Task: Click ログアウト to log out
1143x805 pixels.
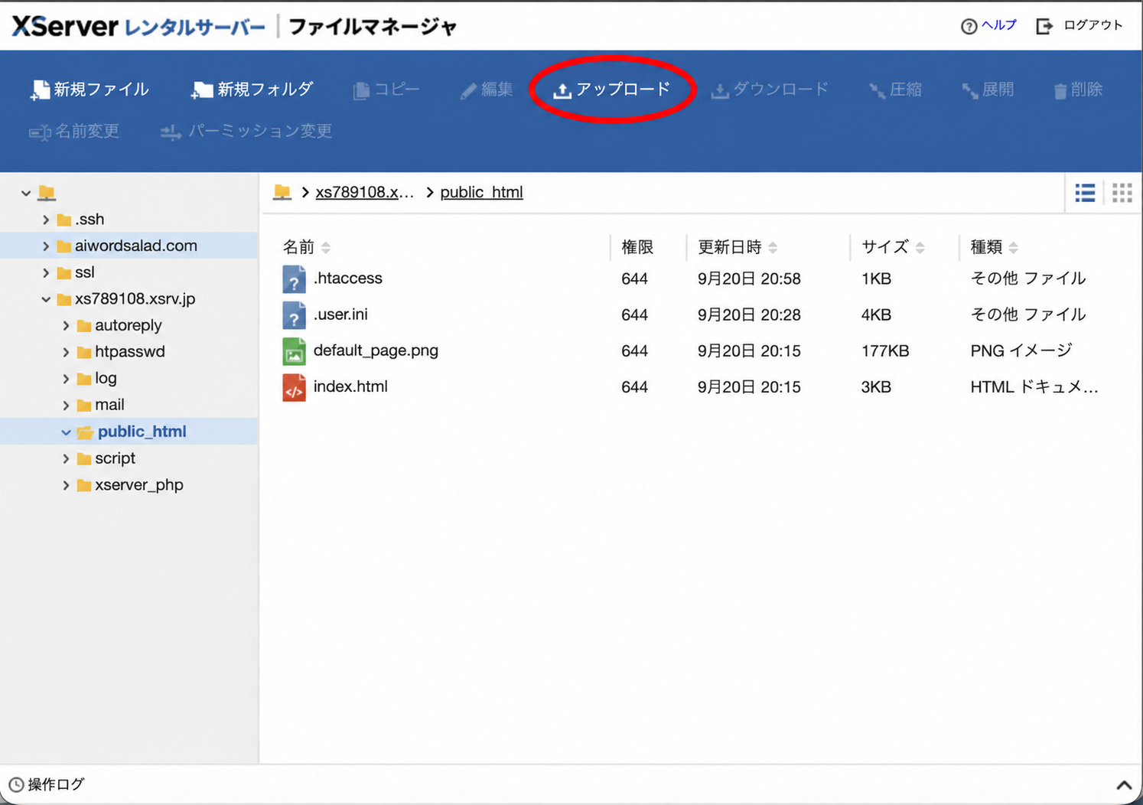Action: (1079, 25)
